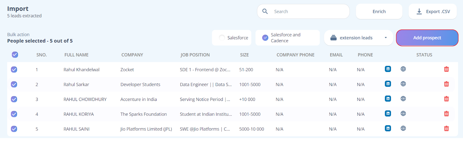
Task: Click the COMPANY PHONE column header
Action: coord(295,55)
